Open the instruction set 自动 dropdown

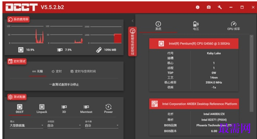(x=102, y=125)
